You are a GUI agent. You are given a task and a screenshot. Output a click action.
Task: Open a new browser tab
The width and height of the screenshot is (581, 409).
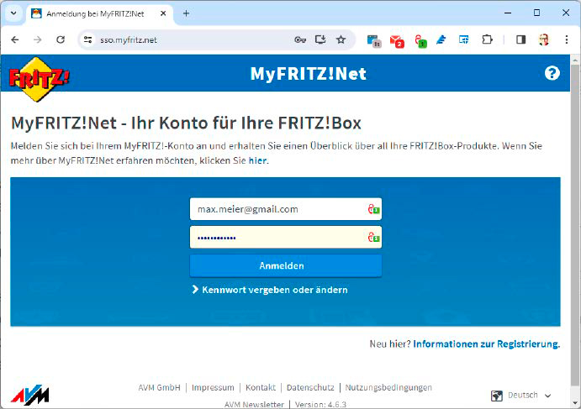coord(186,13)
